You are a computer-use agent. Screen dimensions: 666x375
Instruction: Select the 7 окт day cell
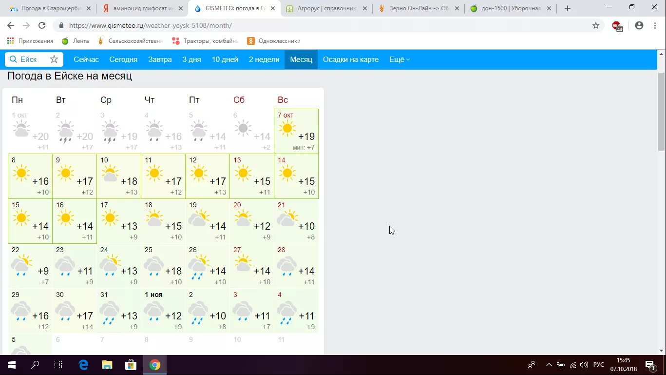coord(296,131)
